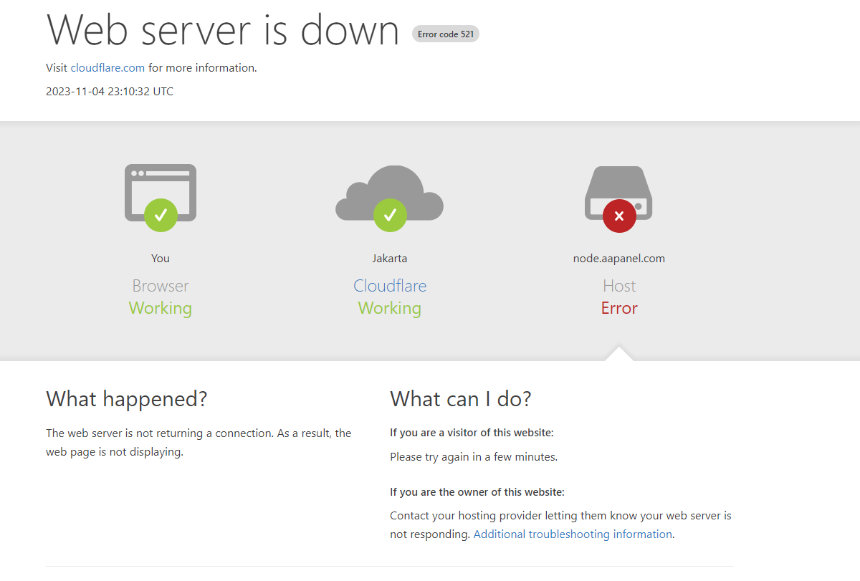Click the red Error status text
Viewport: 860px width, 581px height.
click(x=619, y=308)
